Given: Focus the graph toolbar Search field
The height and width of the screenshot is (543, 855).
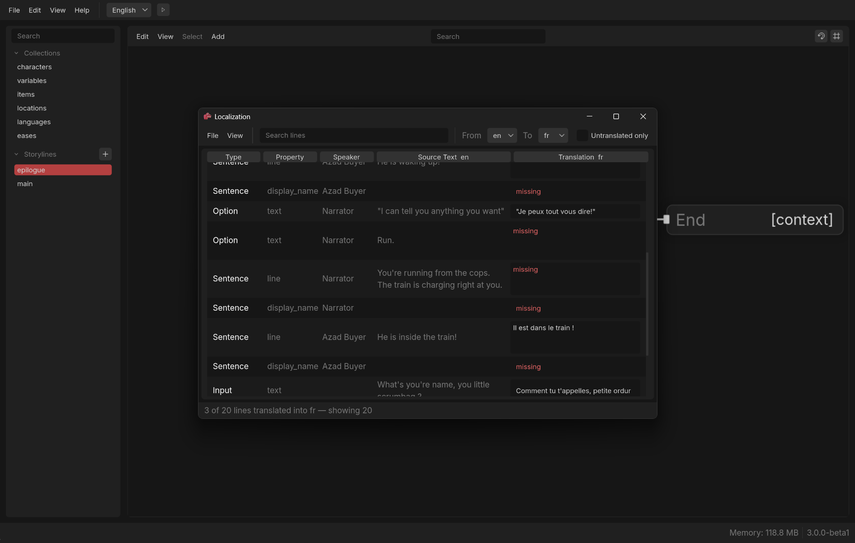Looking at the screenshot, I should tap(488, 36).
